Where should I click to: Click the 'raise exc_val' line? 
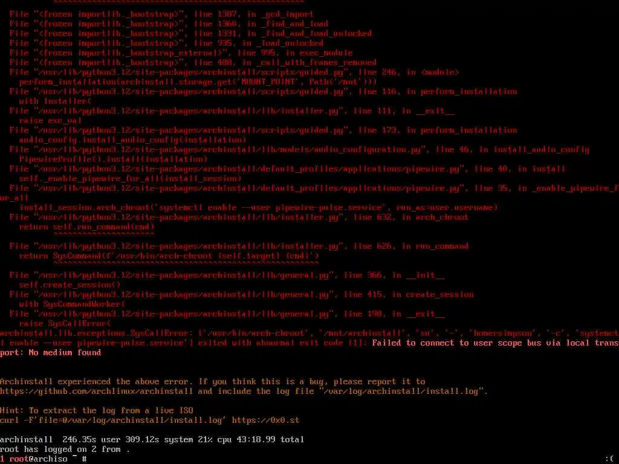pyautogui.click(x=51, y=121)
